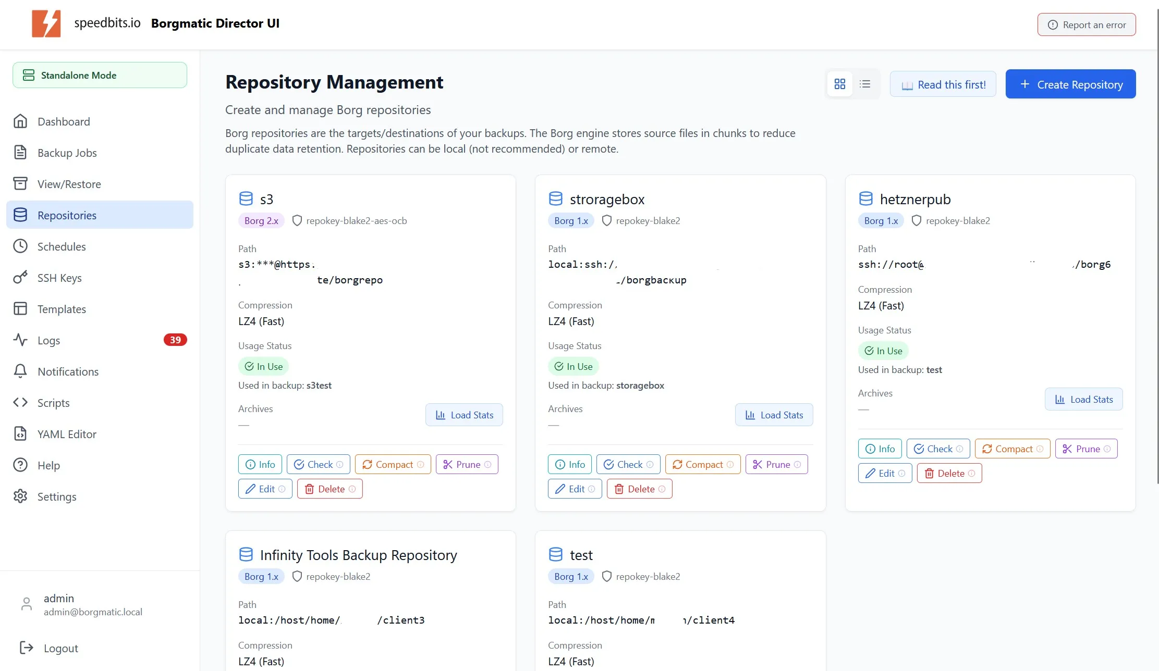Click Create Repository button
The height and width of the screenshot is (671, 1159).
1070,84
